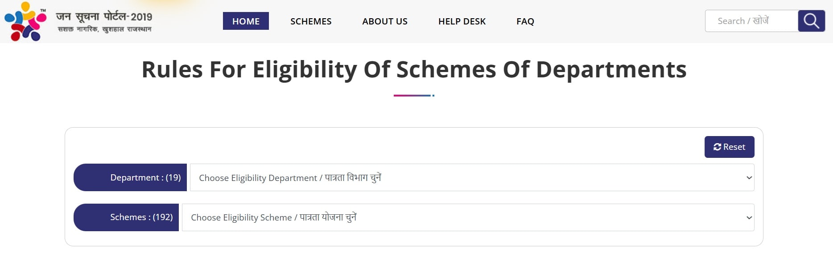This screenshot has width=833, height=269.
Task: Click the magnifier search icon button
Action: [811, 21]
